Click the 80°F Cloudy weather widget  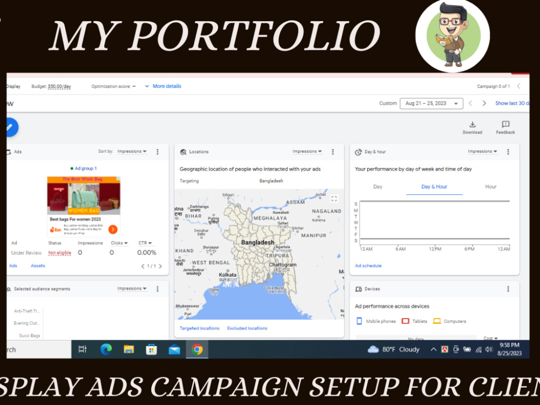393,349
